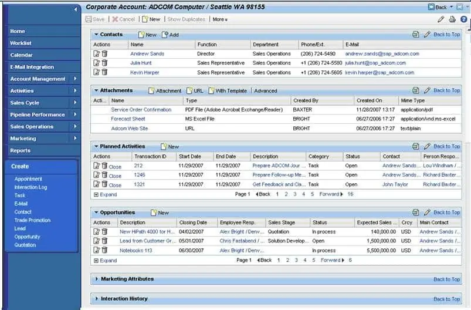Open Worklist from the sidebar
Screen dimensions: 471x310
[x=21, y=43]
